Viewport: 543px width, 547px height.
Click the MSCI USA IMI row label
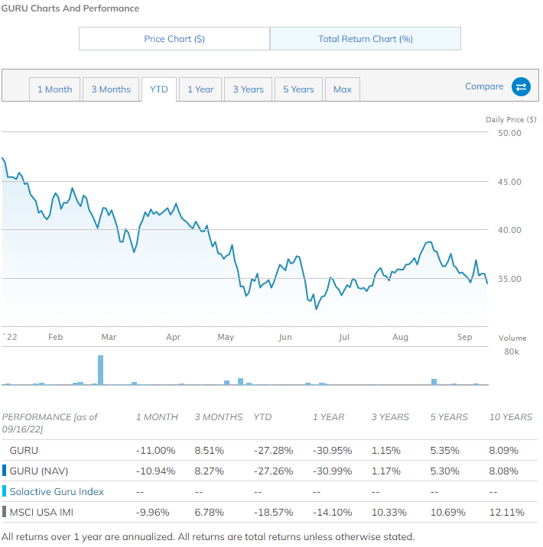(41, 512)
